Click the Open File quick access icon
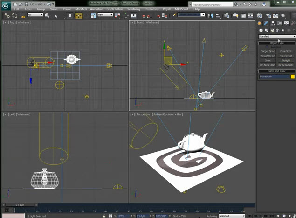 tap(21, 4)
